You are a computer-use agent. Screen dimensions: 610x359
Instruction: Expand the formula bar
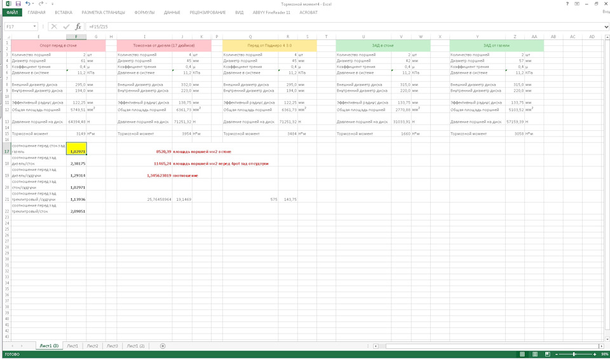click(x=606, y=27)
